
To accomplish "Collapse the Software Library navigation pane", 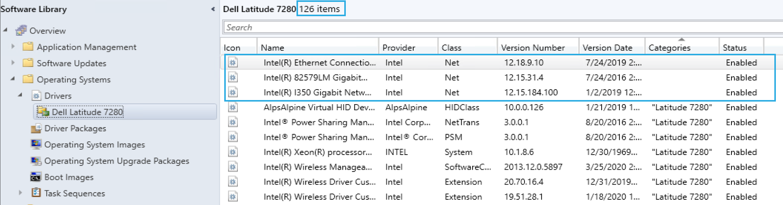I will click(x=213, y=9).
